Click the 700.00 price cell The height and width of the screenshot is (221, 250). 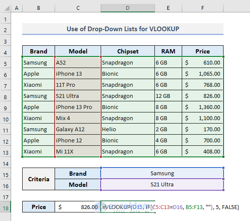tap(203, 140)
